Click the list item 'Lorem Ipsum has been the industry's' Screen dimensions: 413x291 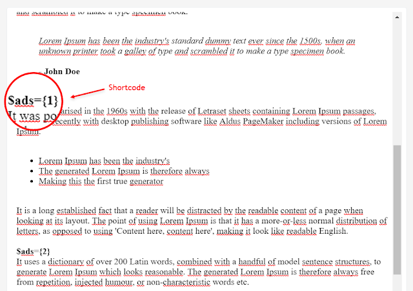click(x=104, y=160)
